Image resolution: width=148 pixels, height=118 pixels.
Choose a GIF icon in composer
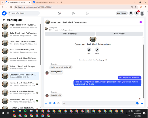click(x=59, y=103)
